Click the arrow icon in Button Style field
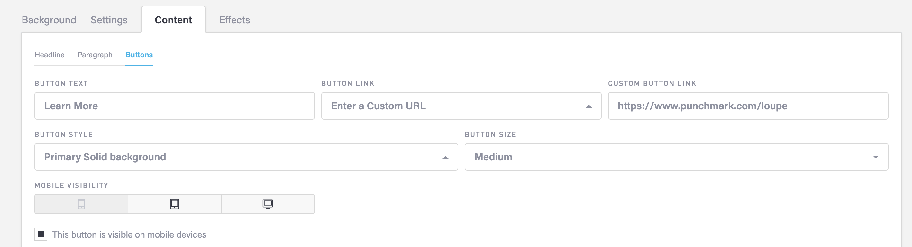 tap(445, 157)
